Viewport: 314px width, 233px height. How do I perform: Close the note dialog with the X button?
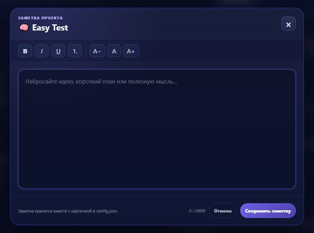288,24
